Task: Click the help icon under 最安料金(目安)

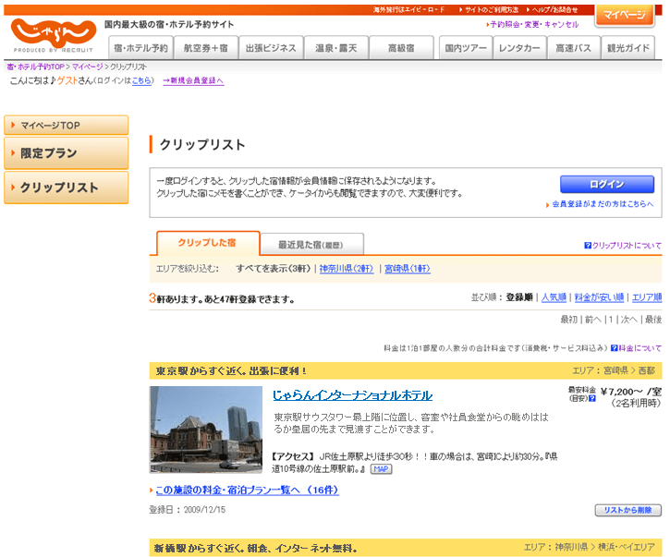Action: pyautogui.click(x=591, y=399)
